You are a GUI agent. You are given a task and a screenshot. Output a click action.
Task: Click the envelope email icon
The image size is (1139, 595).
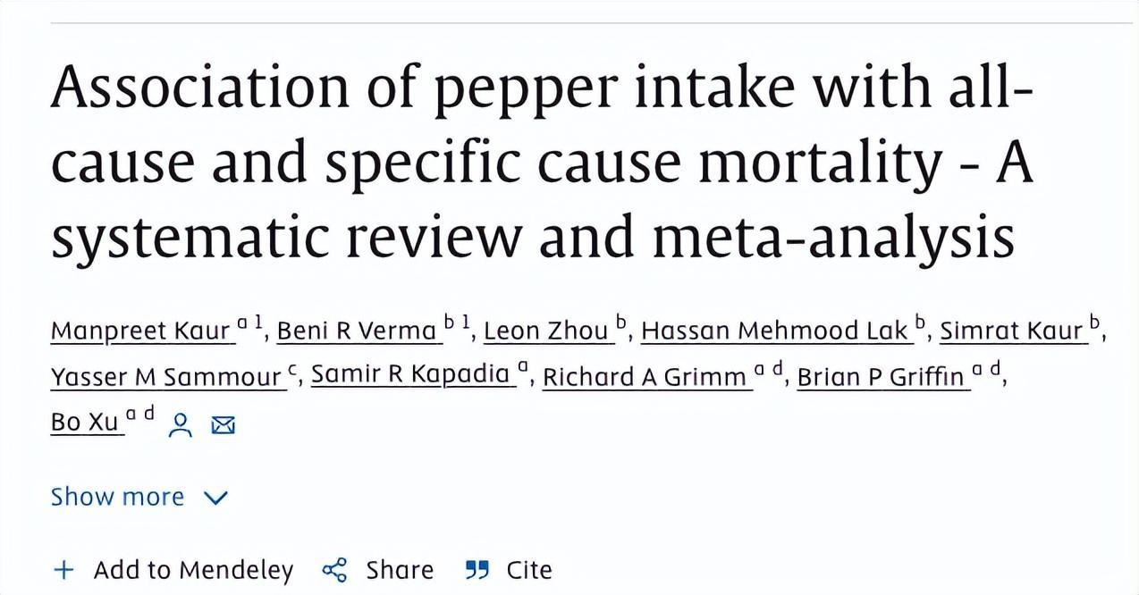(x=223, y=425)
